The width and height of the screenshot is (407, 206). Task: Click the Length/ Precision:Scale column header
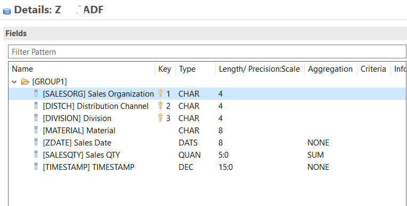point(259,69)
